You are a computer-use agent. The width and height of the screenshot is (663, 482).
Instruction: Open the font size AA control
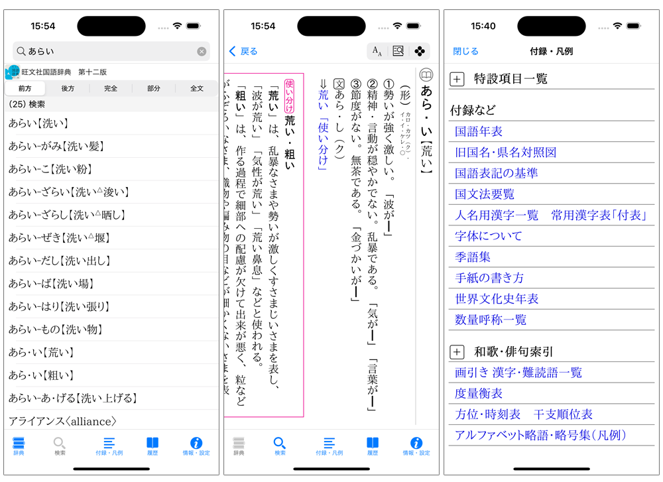[377, 51]
